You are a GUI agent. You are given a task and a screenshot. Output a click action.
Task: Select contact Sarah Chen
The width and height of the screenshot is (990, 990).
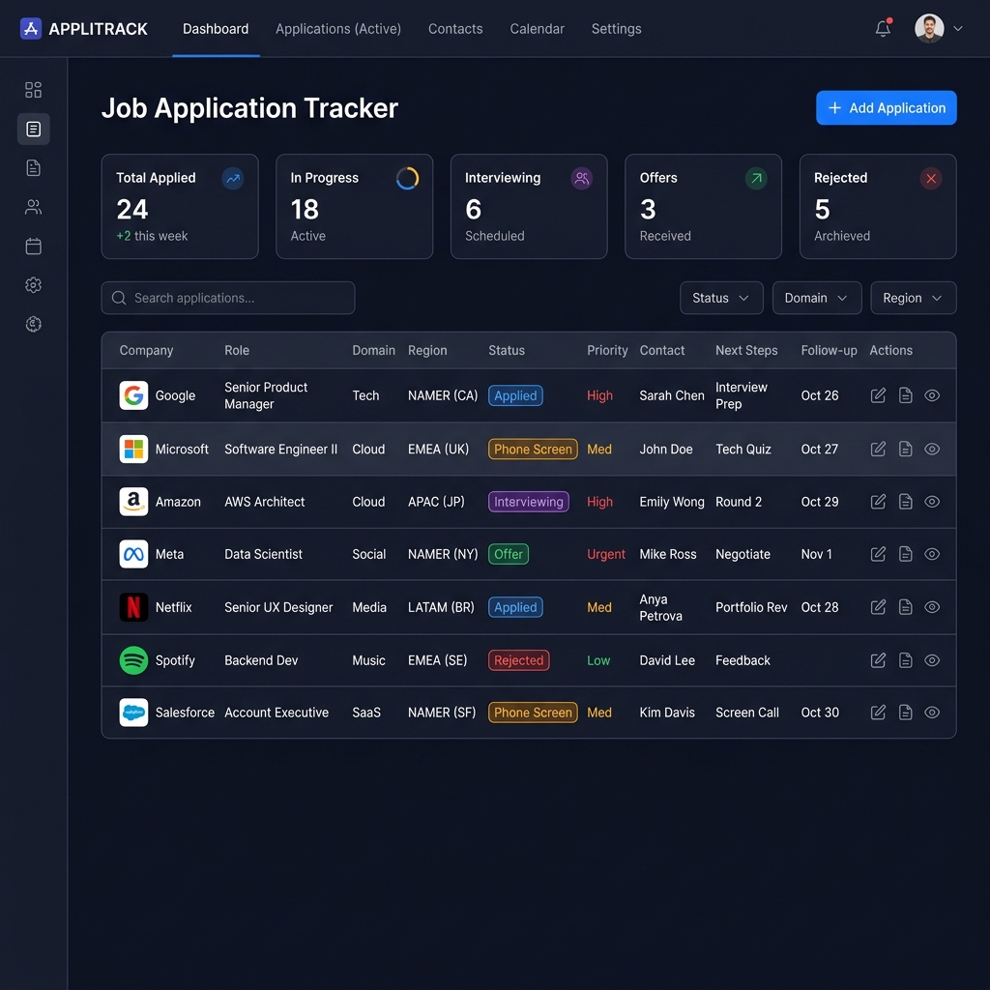click(672, 395)
